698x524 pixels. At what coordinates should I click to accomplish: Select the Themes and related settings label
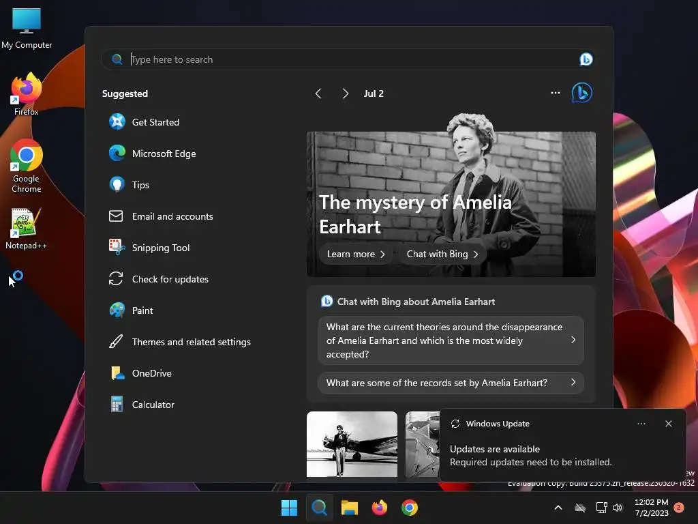click(x=191, y=342)
